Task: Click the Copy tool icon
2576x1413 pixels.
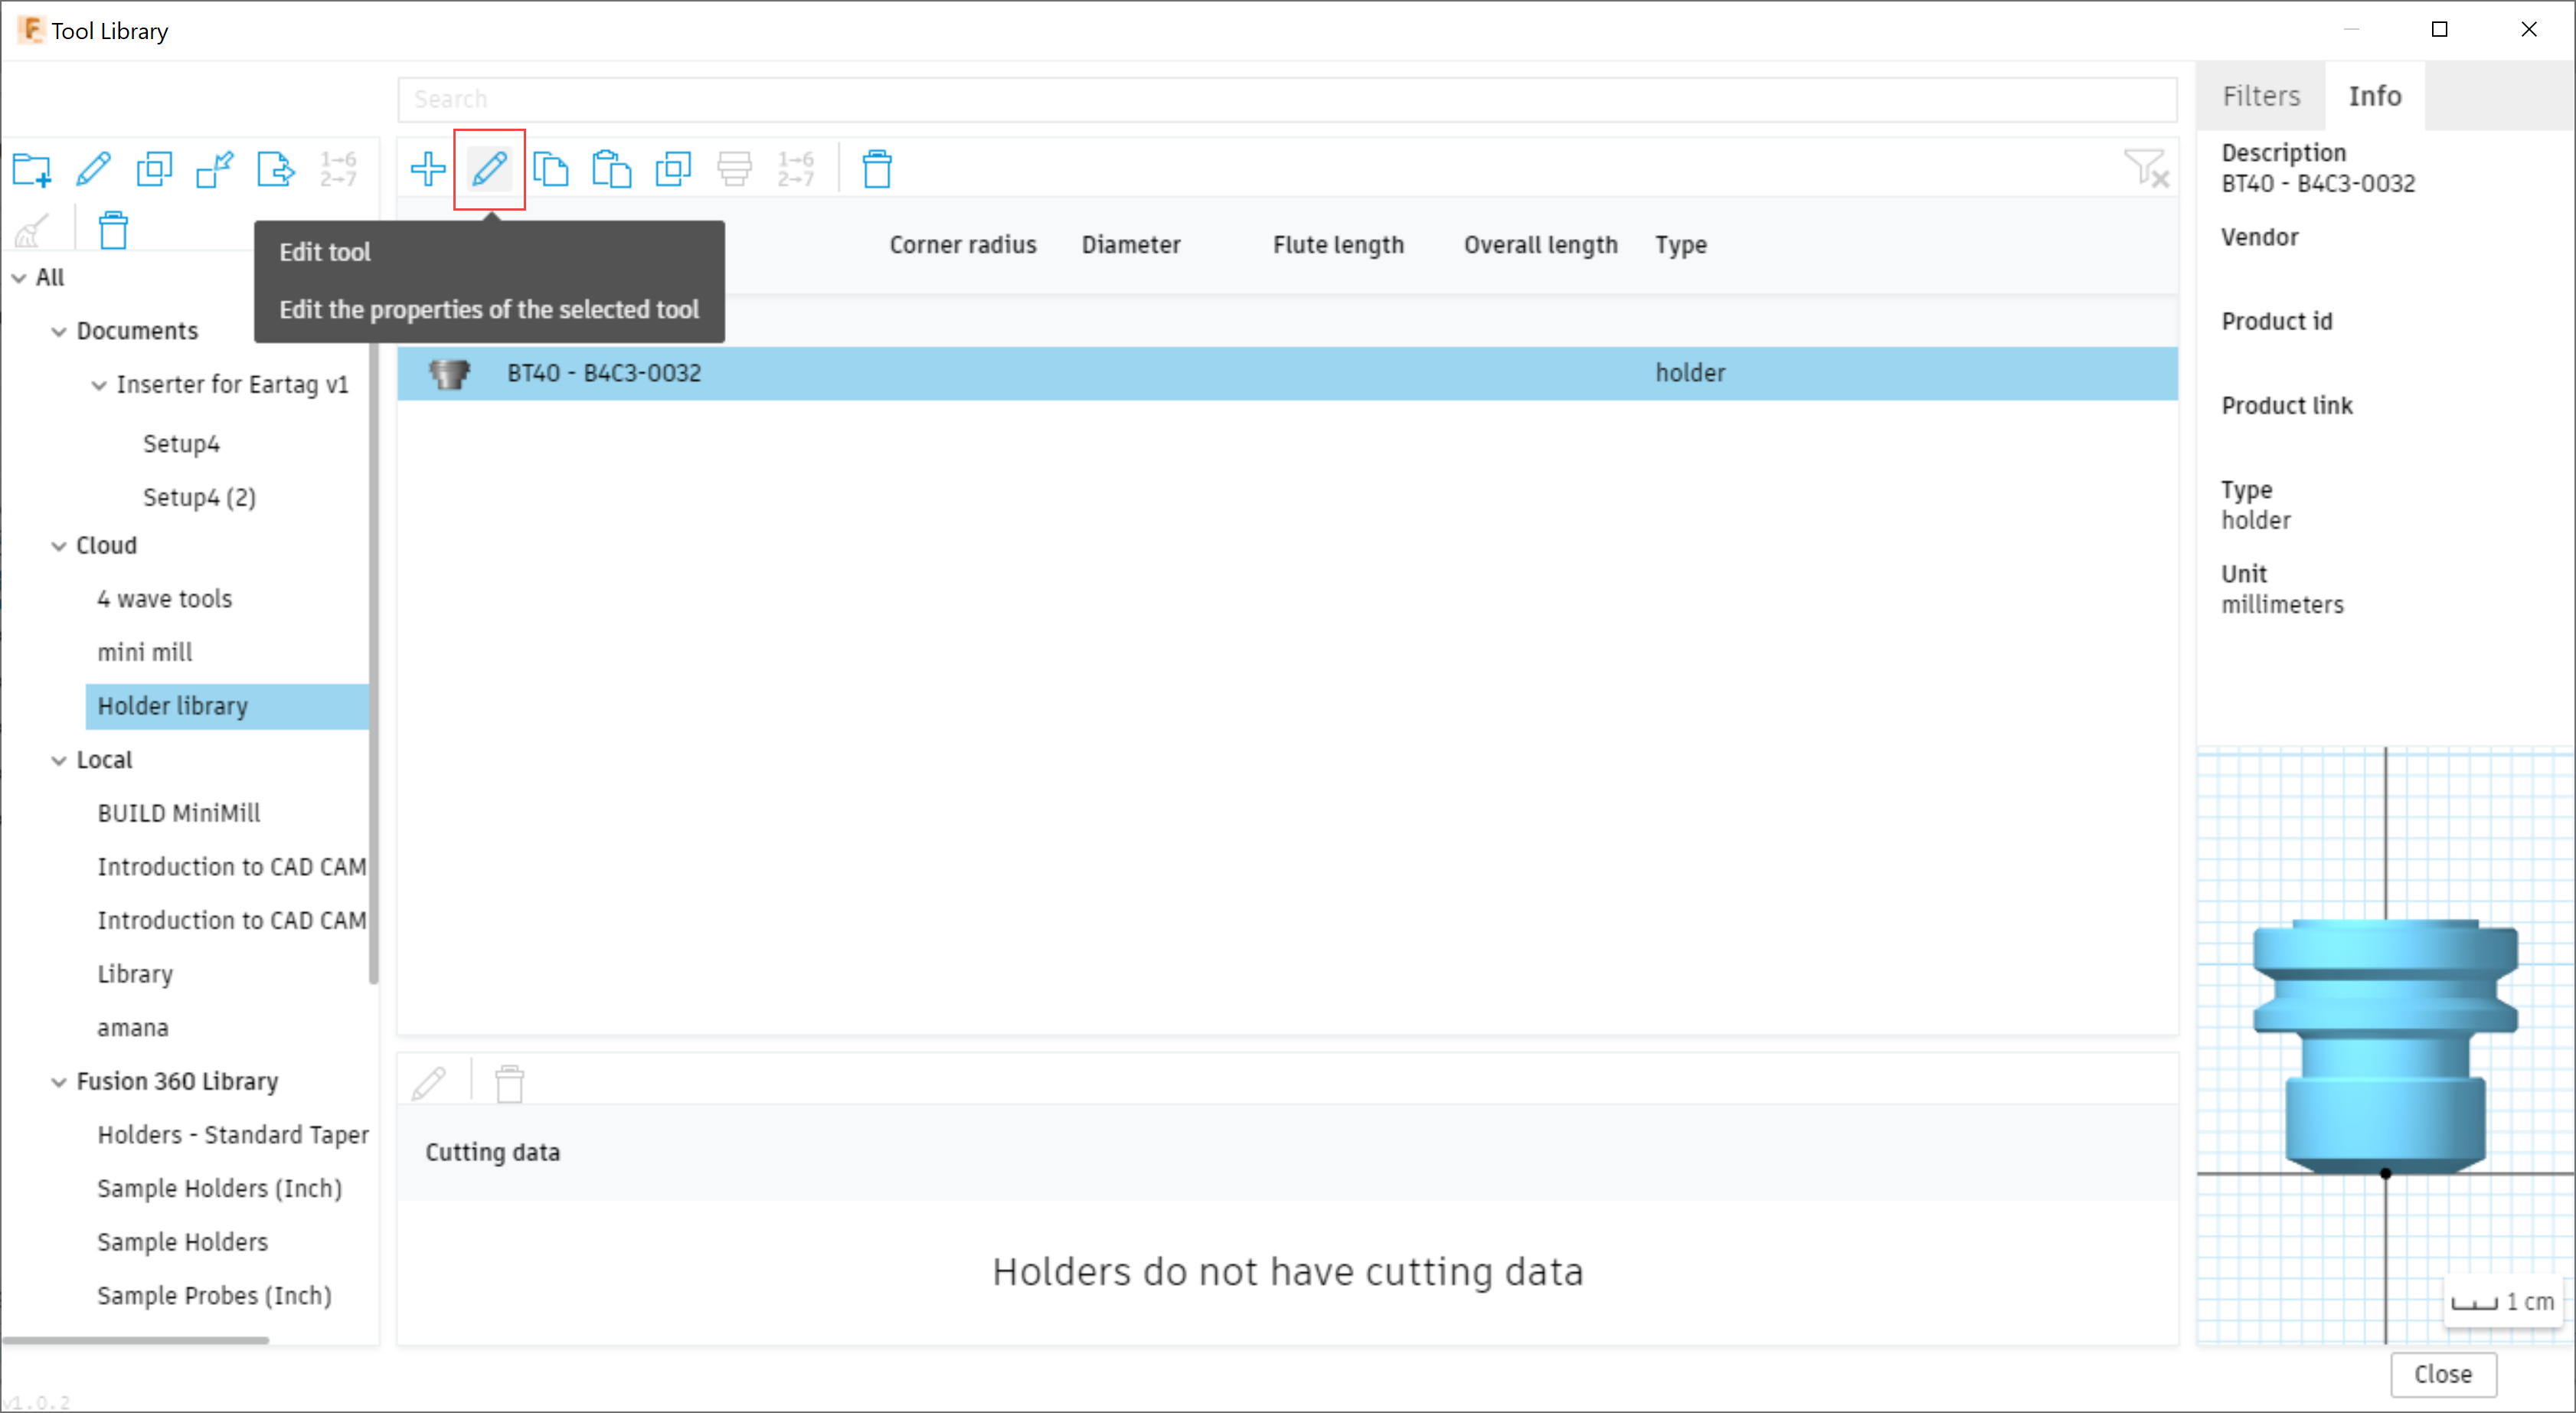Action: click(x=550, y=169)
